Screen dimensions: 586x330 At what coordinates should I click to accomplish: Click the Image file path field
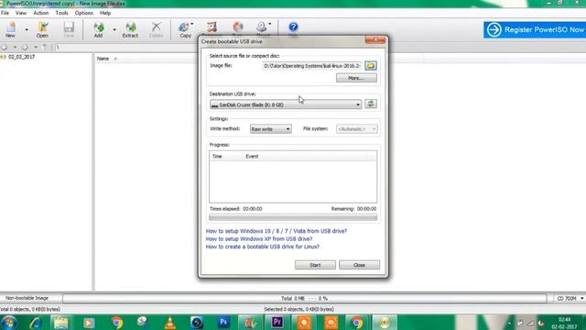coord(312,66)
